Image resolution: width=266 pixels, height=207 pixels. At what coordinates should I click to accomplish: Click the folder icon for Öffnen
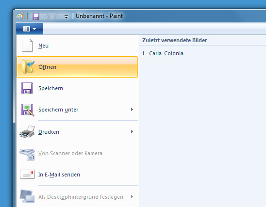coord(28,66)
